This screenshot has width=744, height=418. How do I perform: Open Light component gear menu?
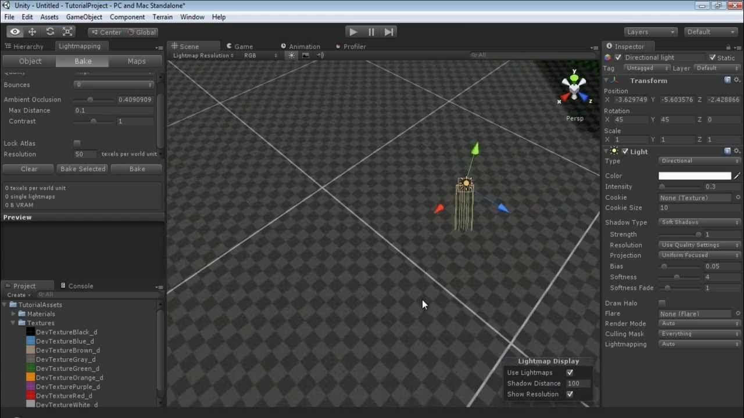(736, 151)
